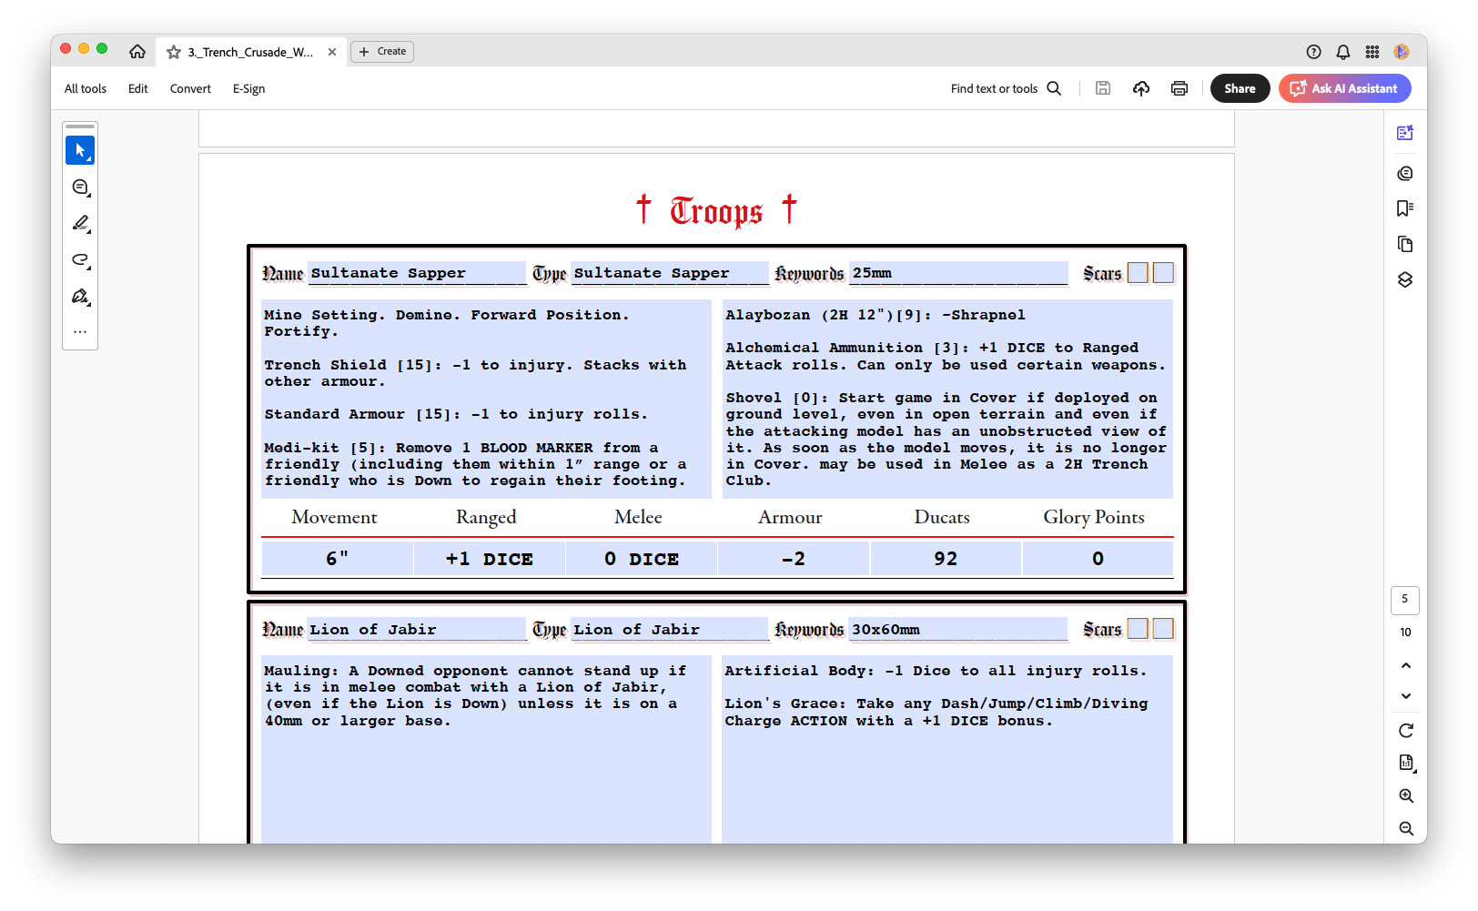Click the macOS yellow minimize button
1478x911 pixels.
84,49
